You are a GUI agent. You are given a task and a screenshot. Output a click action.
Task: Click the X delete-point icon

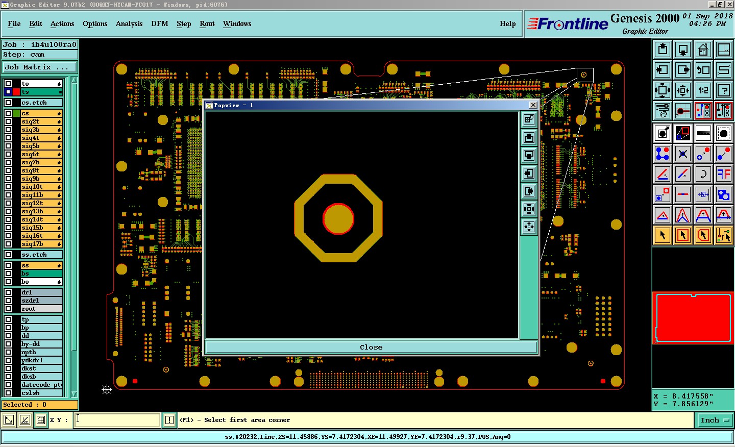(x=683, y=154)
